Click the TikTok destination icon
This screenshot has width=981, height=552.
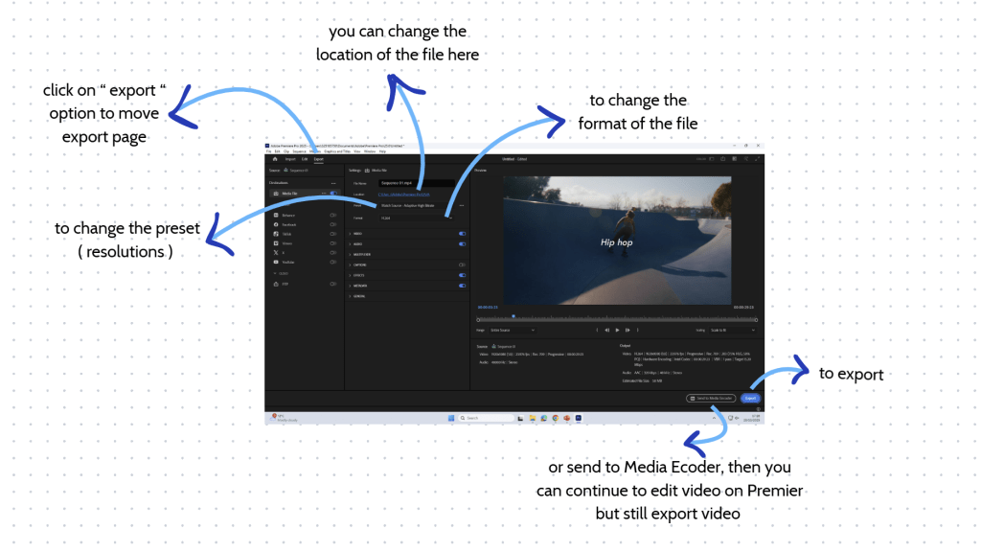276,234
